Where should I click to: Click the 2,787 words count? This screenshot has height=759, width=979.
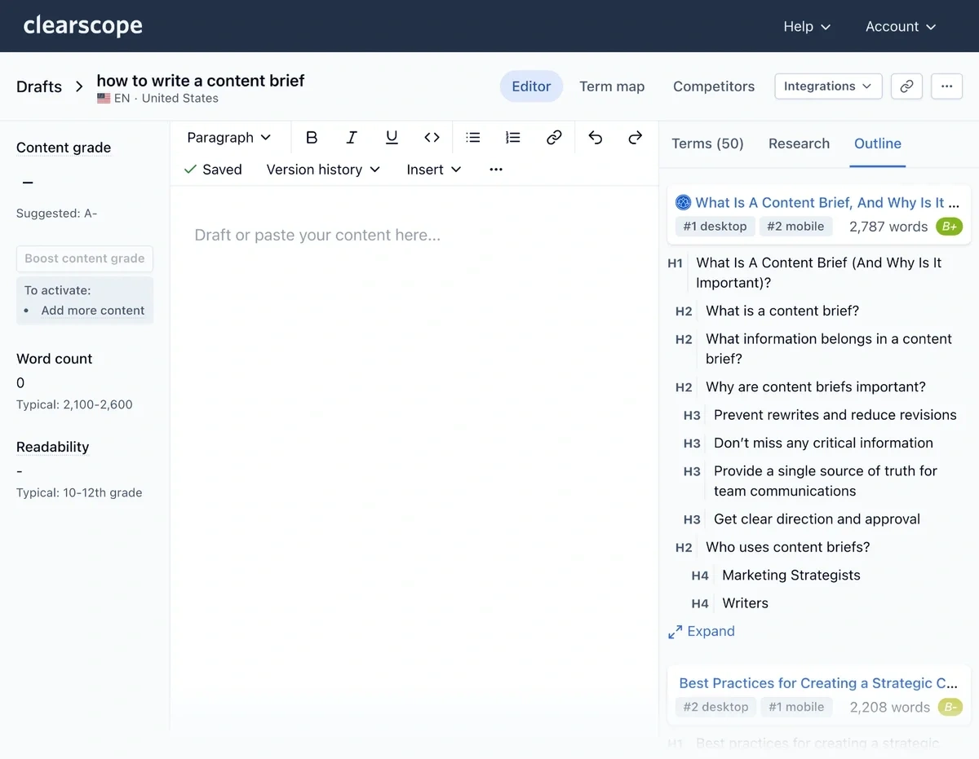[888, 227]
